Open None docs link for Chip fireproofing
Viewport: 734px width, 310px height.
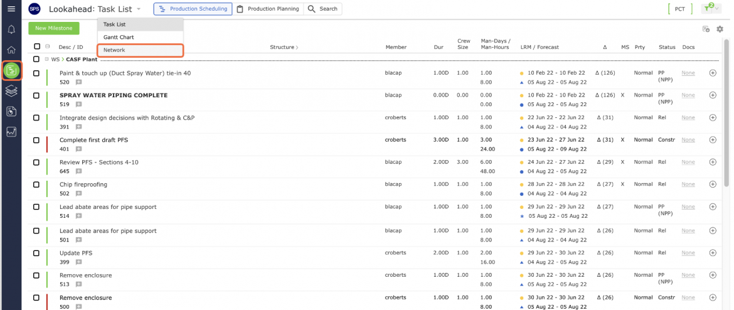click(688, 184)
